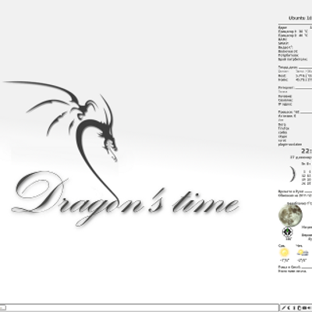The height and width of the screenshot is (312, 312).
Task: Select the partly cloudy forecast icon
Action: tap(303, 253)
